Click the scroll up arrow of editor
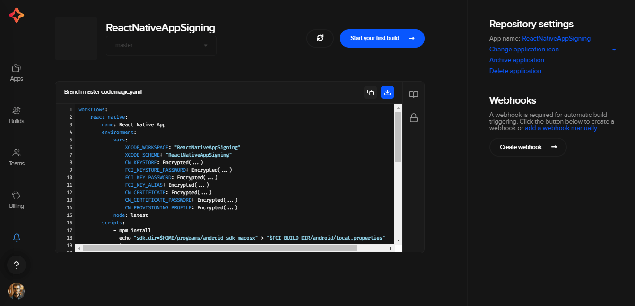 coord(398,108)
